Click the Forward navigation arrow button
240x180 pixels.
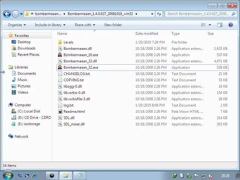(16, 14)
